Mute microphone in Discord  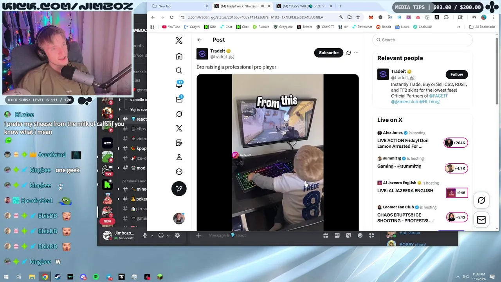point(145,235)
